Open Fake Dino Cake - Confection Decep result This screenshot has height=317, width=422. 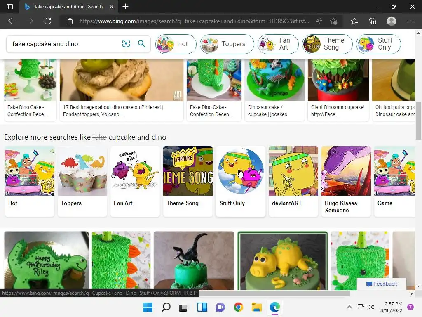pos(214,90)
